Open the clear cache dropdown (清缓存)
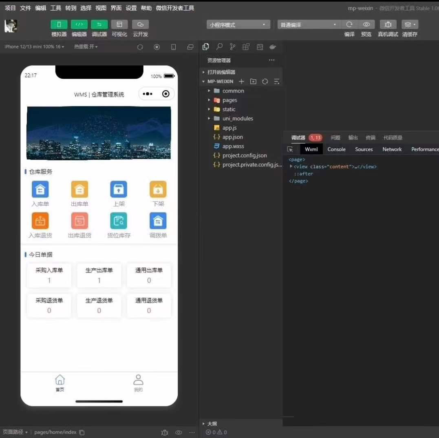The image size is (439, 438). (x=410, y=24)
